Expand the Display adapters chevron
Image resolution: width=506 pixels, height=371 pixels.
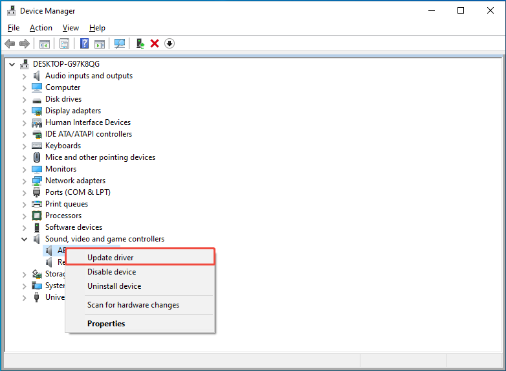click(x=24, y=111)
